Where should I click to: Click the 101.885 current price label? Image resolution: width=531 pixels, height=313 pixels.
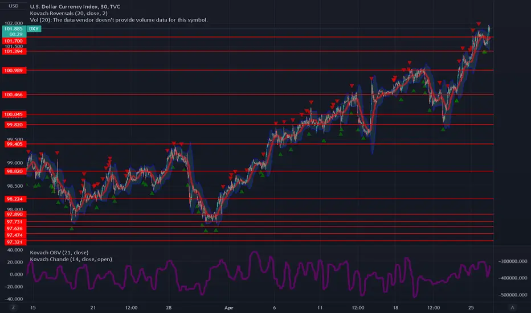tap(14, 29)
